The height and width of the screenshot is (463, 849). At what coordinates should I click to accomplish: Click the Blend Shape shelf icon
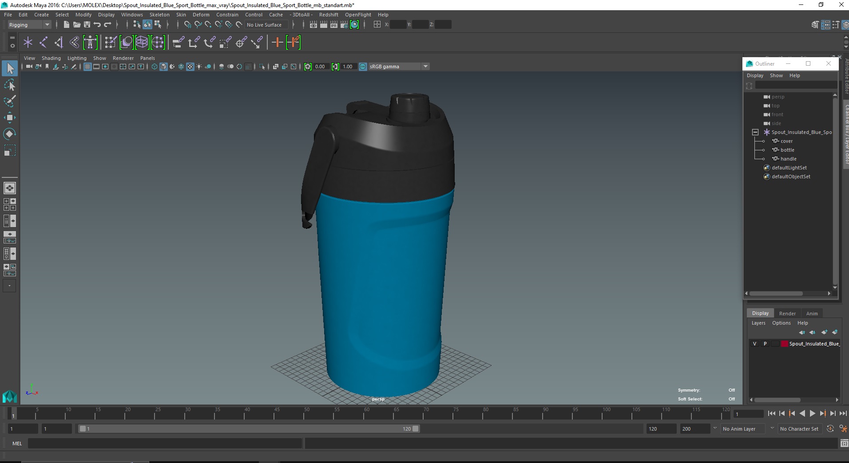click(127, 43)
